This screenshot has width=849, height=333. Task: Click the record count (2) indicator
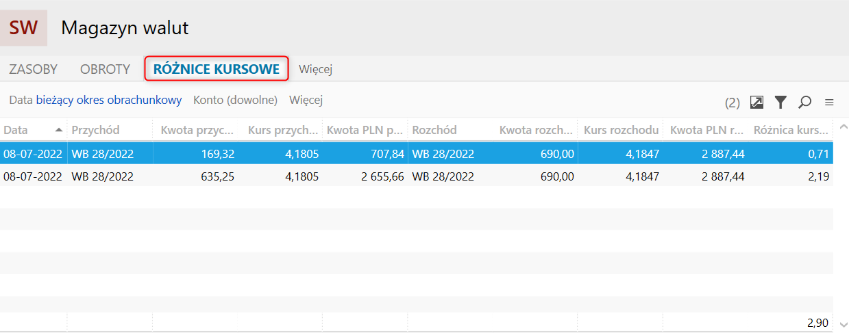click(x=733, y=103)
